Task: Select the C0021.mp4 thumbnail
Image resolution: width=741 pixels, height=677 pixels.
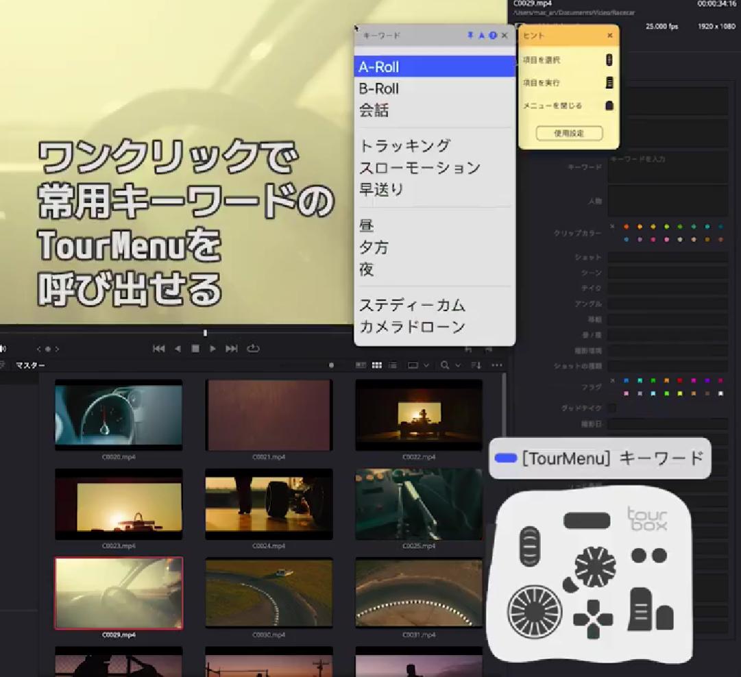Action: click(269, 415)
